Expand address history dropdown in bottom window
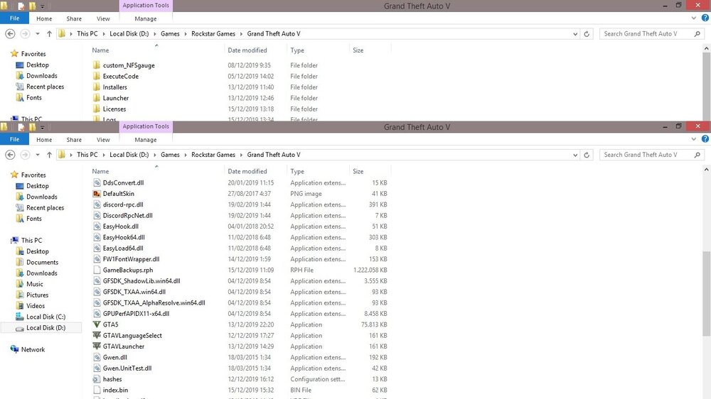 coord(575,155)
